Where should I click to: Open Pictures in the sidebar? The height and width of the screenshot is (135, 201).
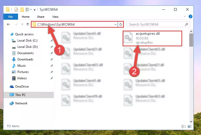coord(23,72)
